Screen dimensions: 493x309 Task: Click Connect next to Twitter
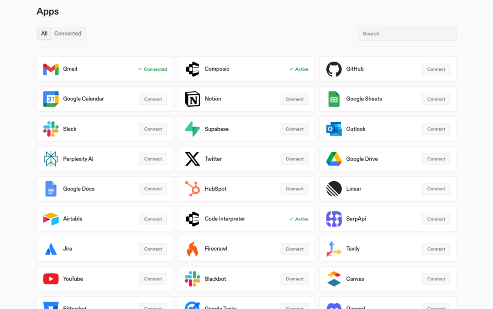point(294,159)
